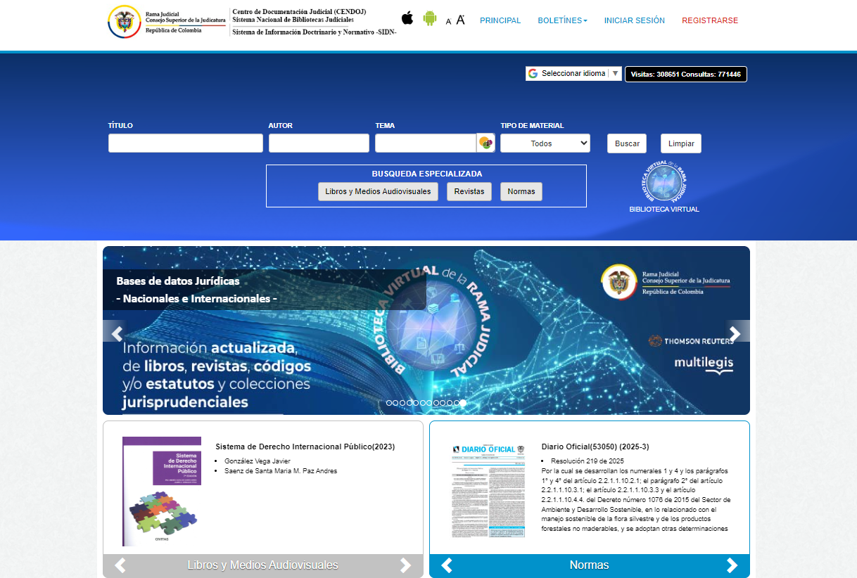Advance to next banner slide arrow
857x578 pixels.
735,333
